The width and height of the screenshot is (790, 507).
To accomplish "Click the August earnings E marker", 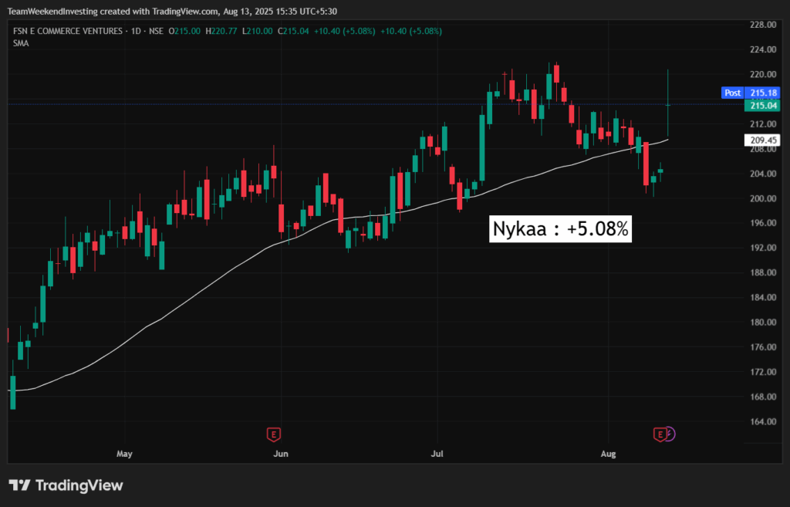I will click(x=660, y=434).
